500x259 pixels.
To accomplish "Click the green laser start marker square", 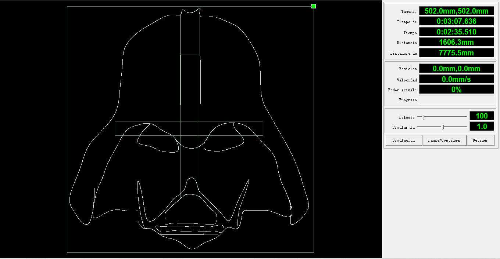I will (313, 6).
